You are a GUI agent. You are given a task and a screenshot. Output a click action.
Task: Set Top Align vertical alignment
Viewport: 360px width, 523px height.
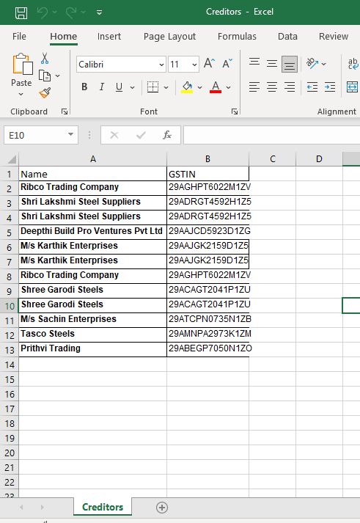click(254, 62)
